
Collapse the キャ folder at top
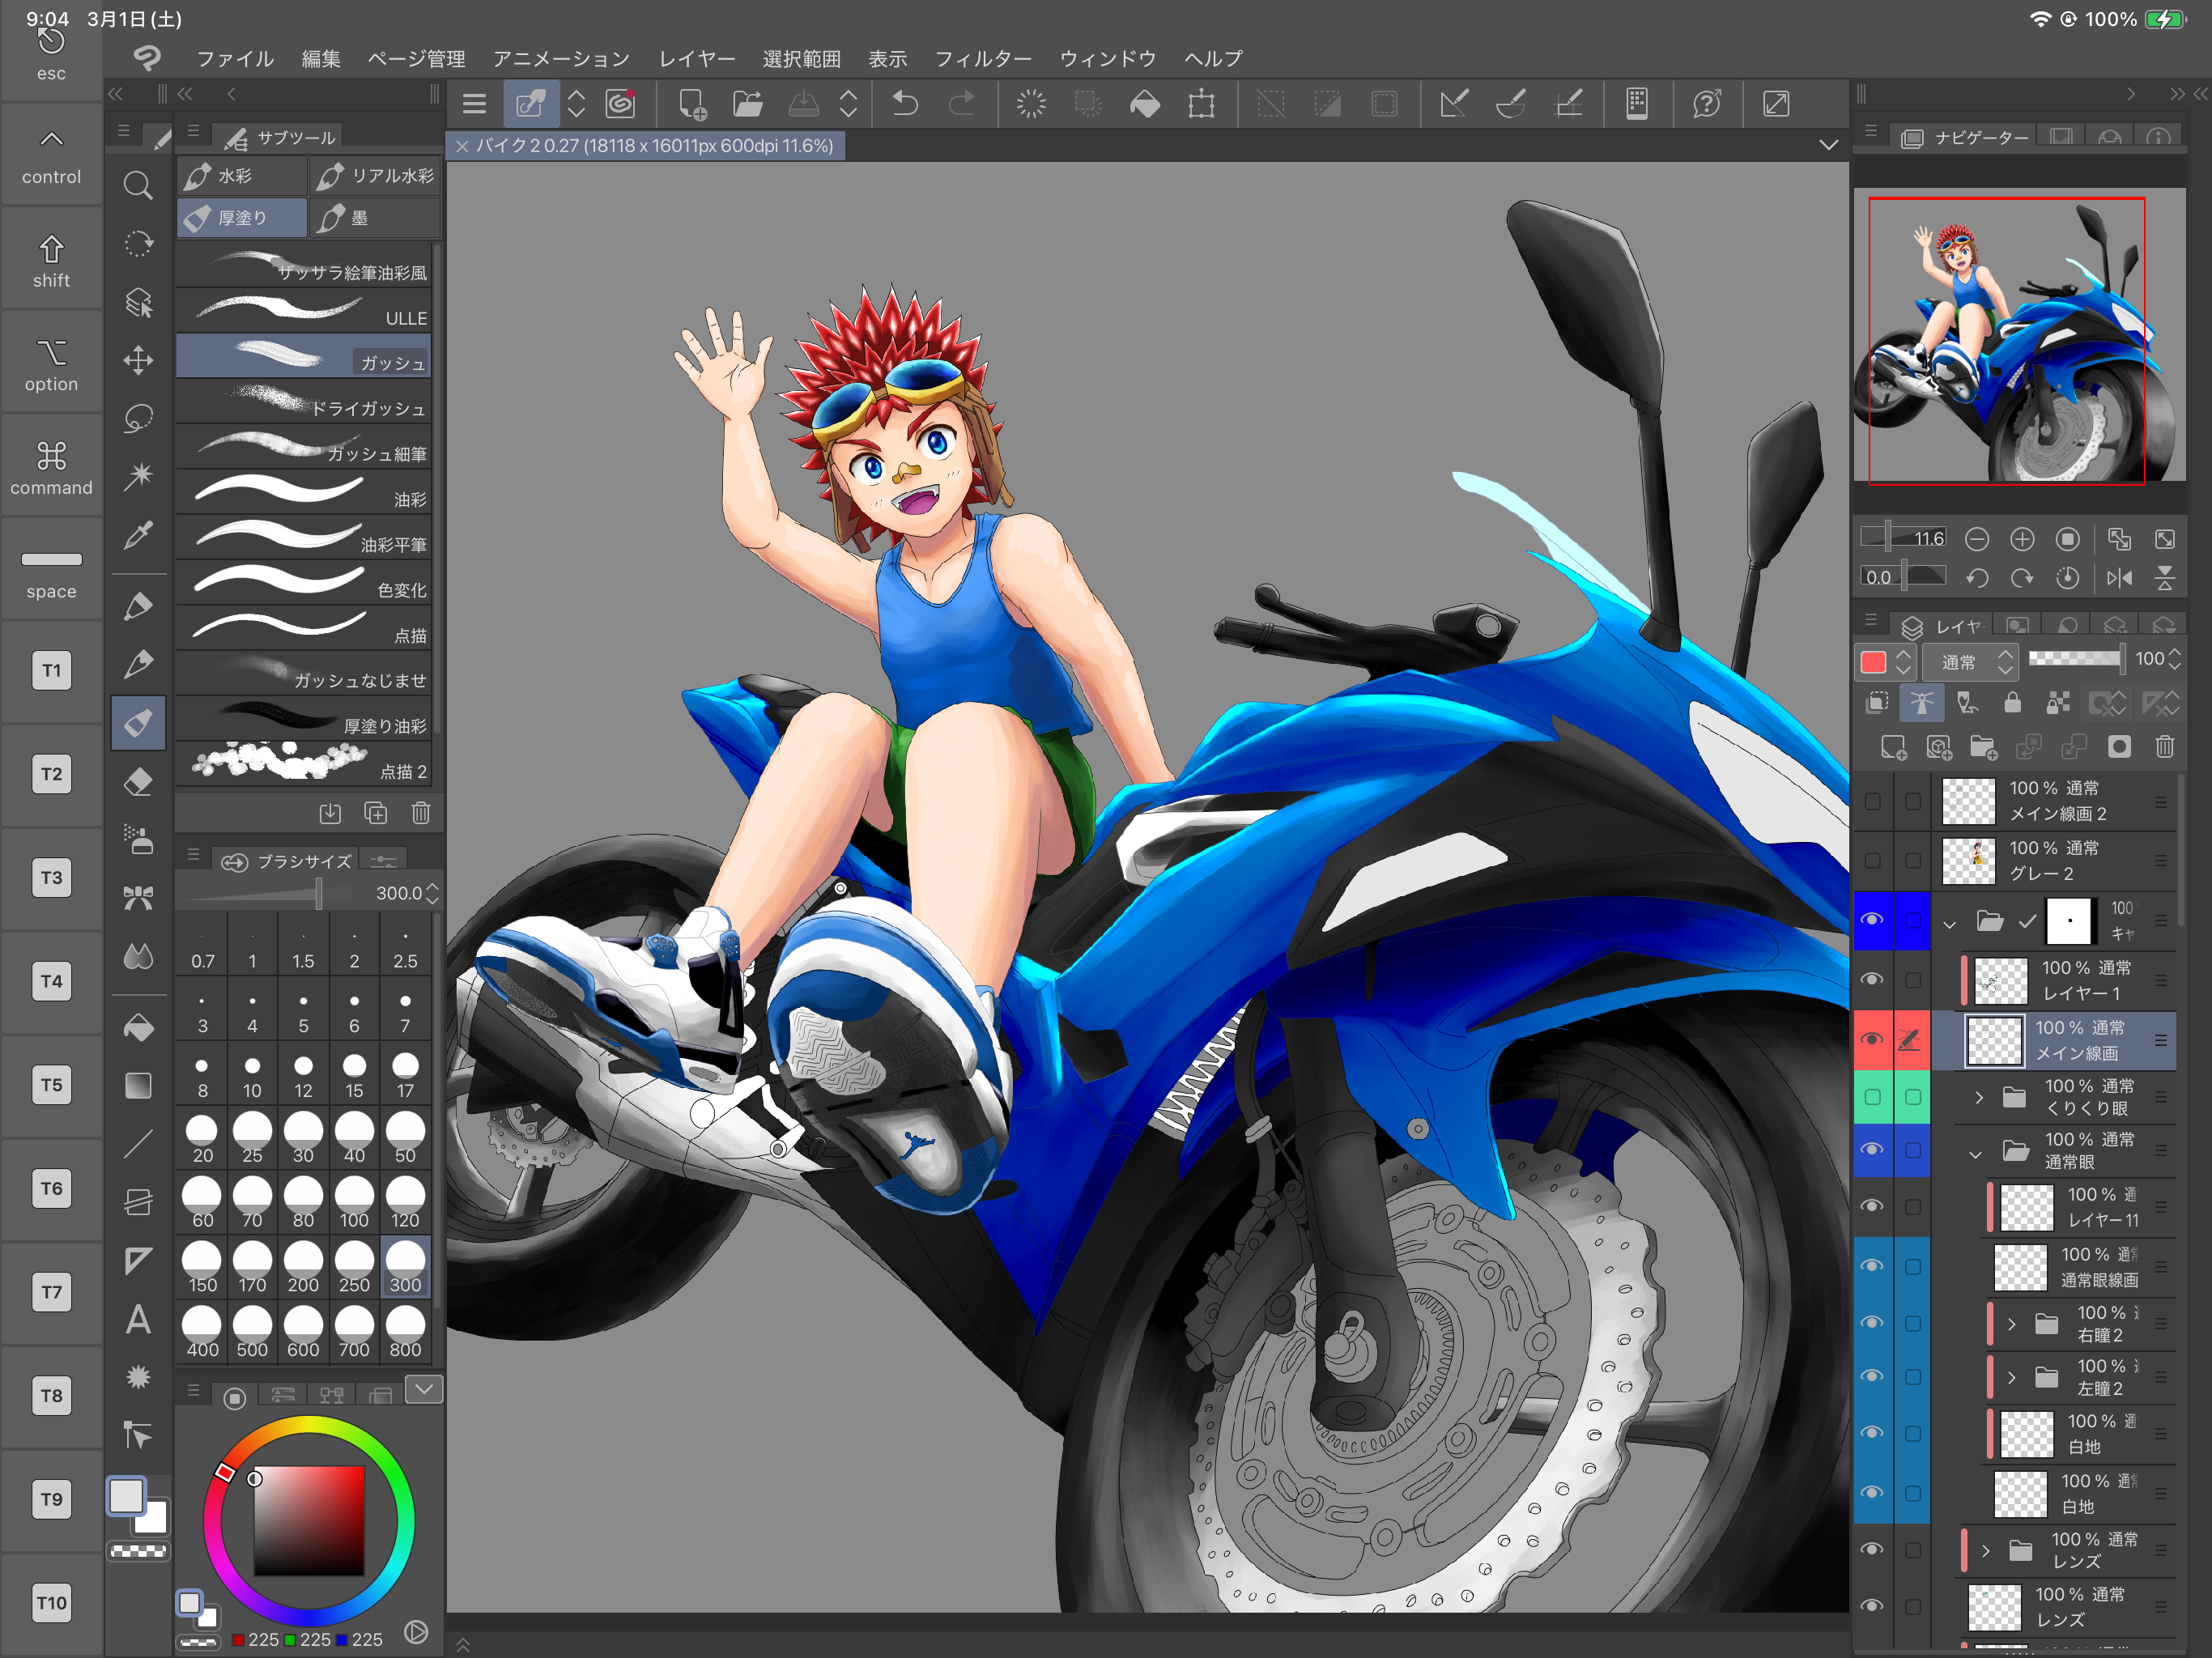(x=1950, y=924)
